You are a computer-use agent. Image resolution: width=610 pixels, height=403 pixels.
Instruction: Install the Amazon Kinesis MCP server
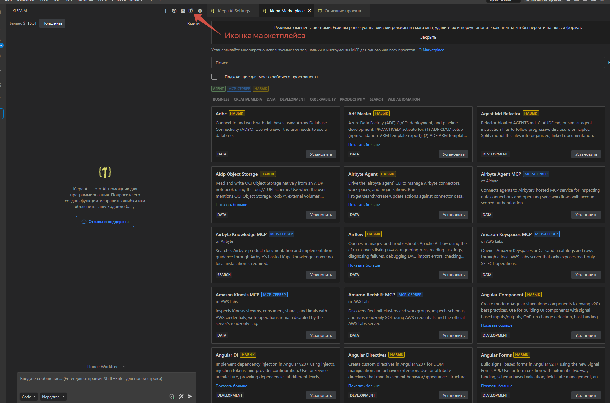tap(321, 335)
